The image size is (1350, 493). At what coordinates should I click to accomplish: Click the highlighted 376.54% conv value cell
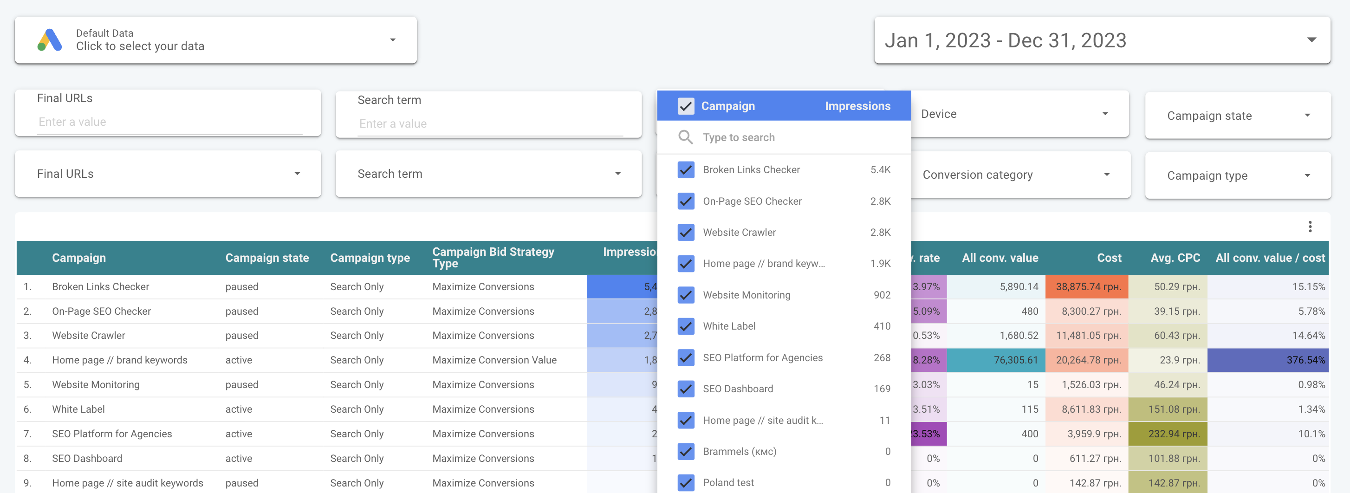(x=1268, y=360)
